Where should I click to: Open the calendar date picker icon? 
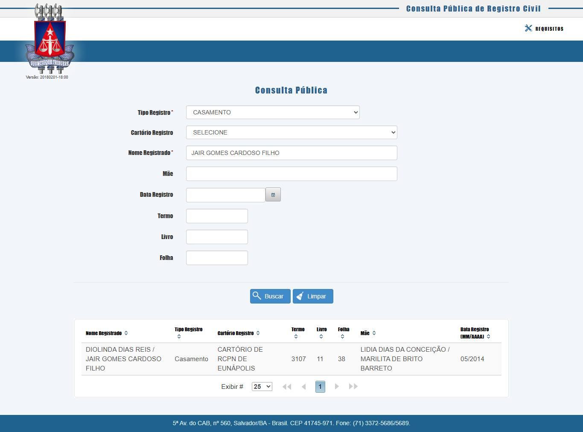pos(273,195)
